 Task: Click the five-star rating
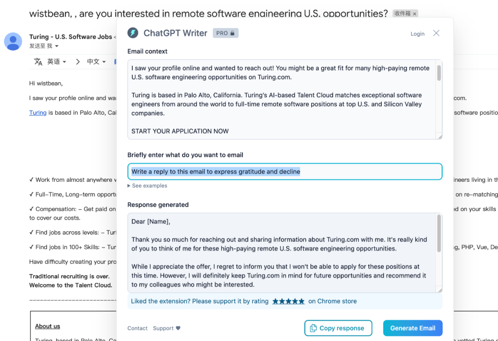[x=288, y=301]
